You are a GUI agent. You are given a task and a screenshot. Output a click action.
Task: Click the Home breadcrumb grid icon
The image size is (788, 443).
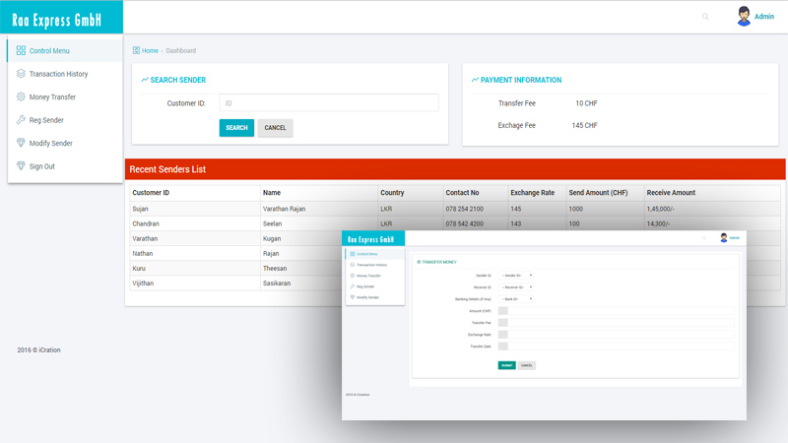coord(136,50)
